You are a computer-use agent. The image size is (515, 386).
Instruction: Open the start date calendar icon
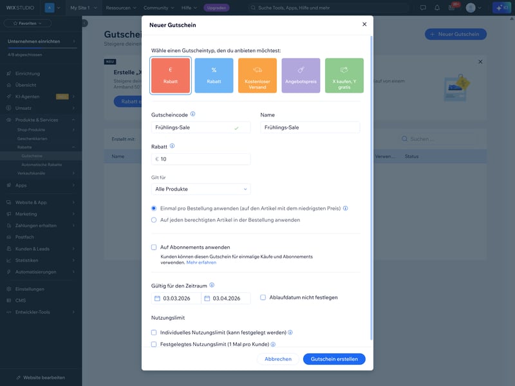click(157, 299)
